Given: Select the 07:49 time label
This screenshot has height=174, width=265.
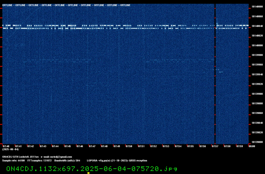Looking at the screenshot, I should coord(117,146).
